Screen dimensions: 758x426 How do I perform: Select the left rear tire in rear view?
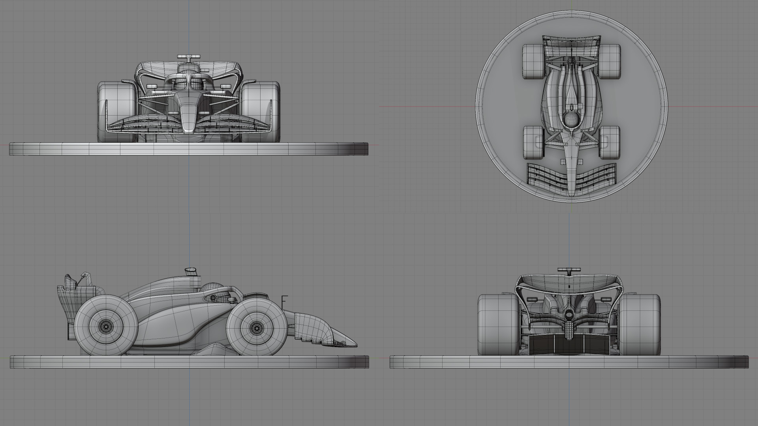point(497,324)
